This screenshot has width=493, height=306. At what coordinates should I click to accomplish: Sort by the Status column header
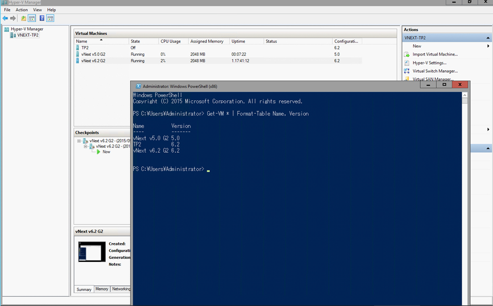point(298,41)
